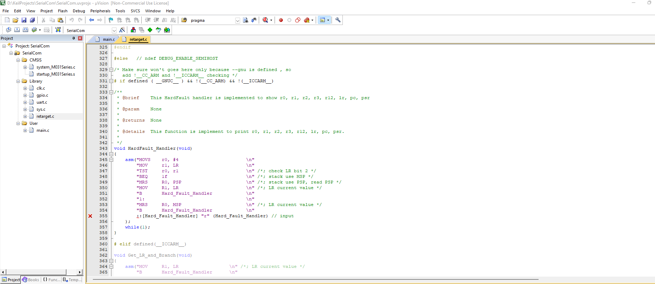Indent selected lines icon
The width and height of the screenshot is (655, 284).
pyautogui.click(x=148, y=20)
